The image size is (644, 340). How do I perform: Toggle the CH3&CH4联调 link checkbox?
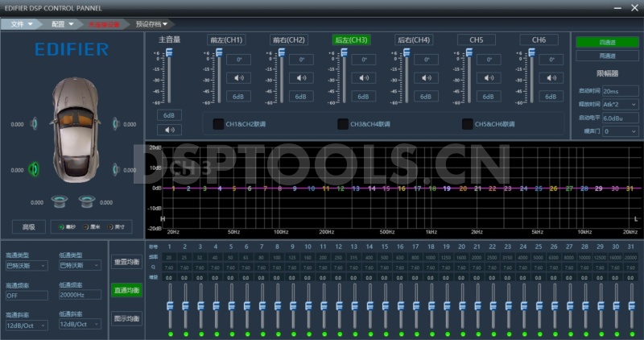[x=342, y=124]
